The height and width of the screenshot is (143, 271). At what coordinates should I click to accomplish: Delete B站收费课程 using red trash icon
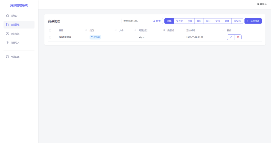pos(238,37)
